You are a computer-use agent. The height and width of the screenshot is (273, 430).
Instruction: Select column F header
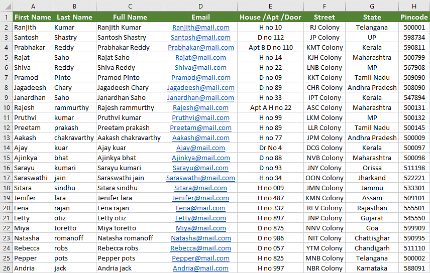(x=325, y=6)
